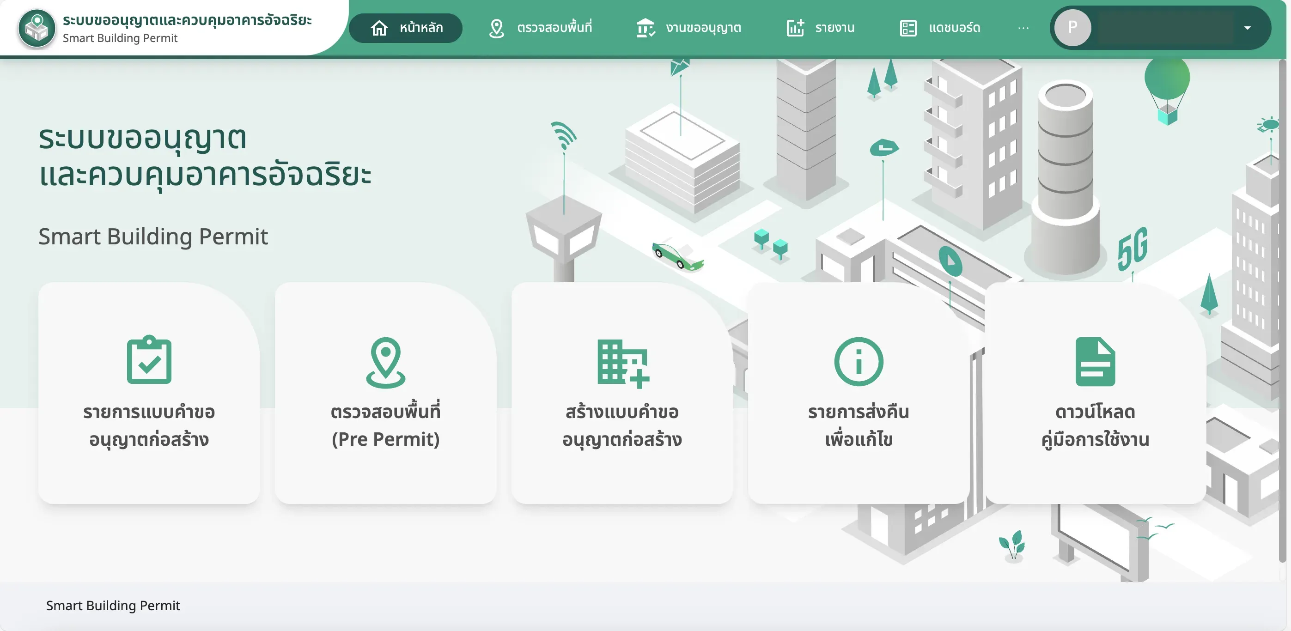Click the Smart Building Permit logo icon

pos(36,29)
